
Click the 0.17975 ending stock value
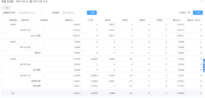(x=180, y=86)
